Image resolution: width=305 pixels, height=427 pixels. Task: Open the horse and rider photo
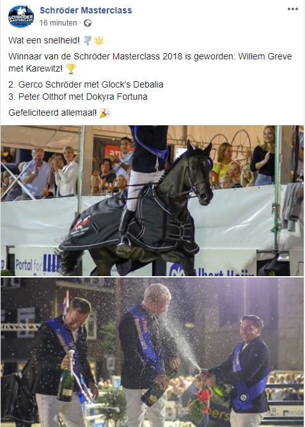152,201
